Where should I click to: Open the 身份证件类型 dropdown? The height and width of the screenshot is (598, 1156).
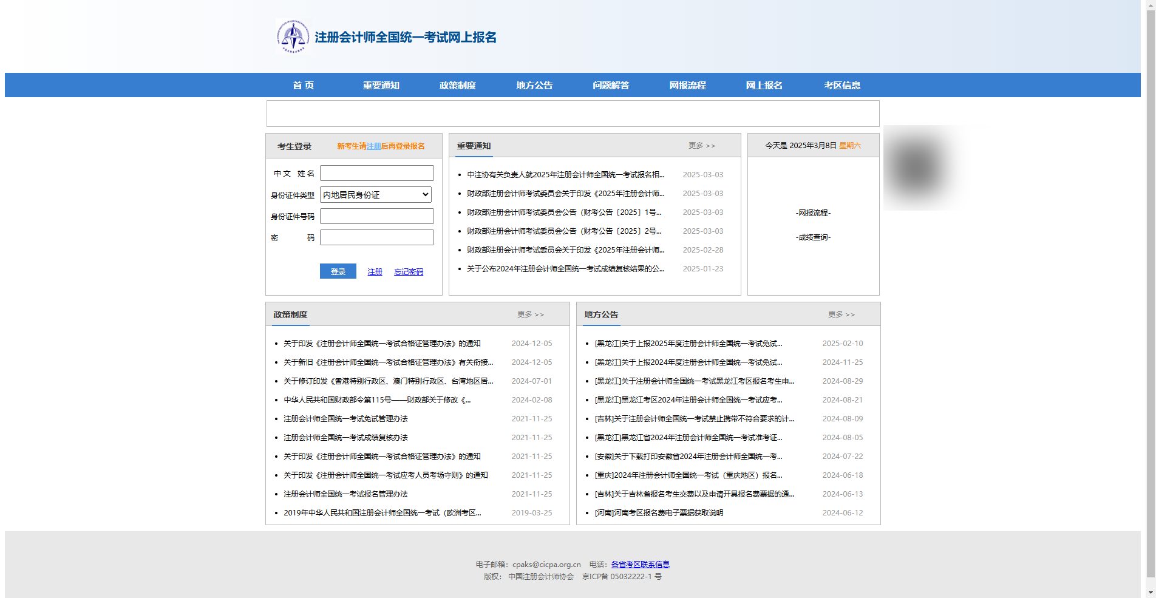tap(375, 194)
